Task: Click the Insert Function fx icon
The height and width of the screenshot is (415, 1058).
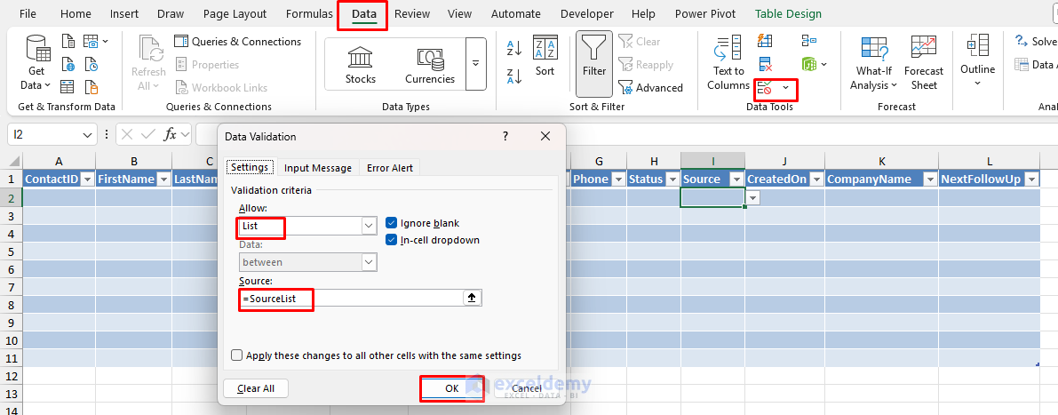Action: [171, 135]
